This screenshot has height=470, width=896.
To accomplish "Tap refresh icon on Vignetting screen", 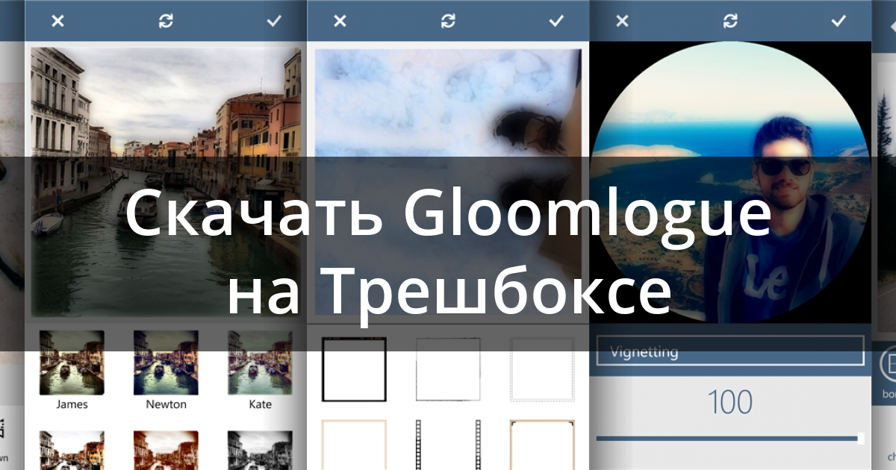I will (730, 21).
